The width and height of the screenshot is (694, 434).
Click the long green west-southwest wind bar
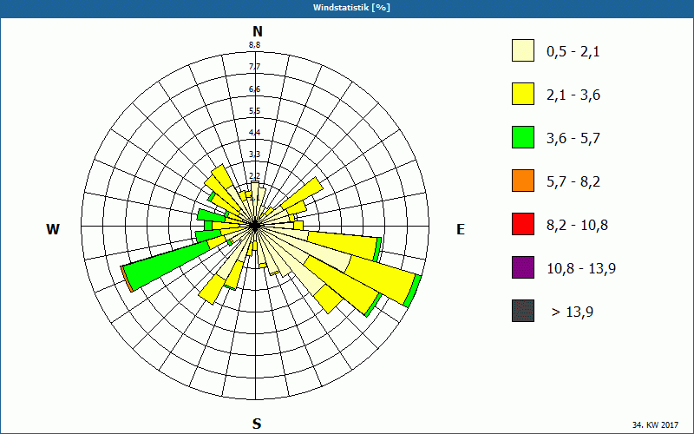point(168,265)
